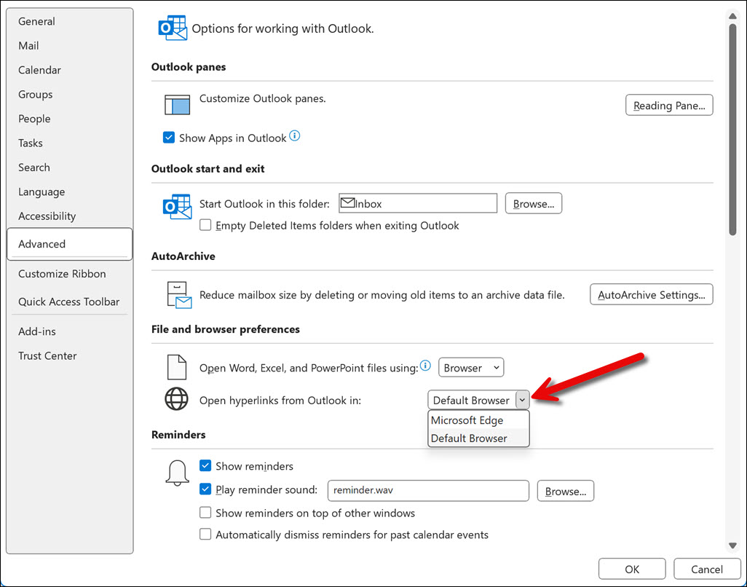Click the Reading Pane... button
Screen dimensions: 747x587
coord(669,106)
